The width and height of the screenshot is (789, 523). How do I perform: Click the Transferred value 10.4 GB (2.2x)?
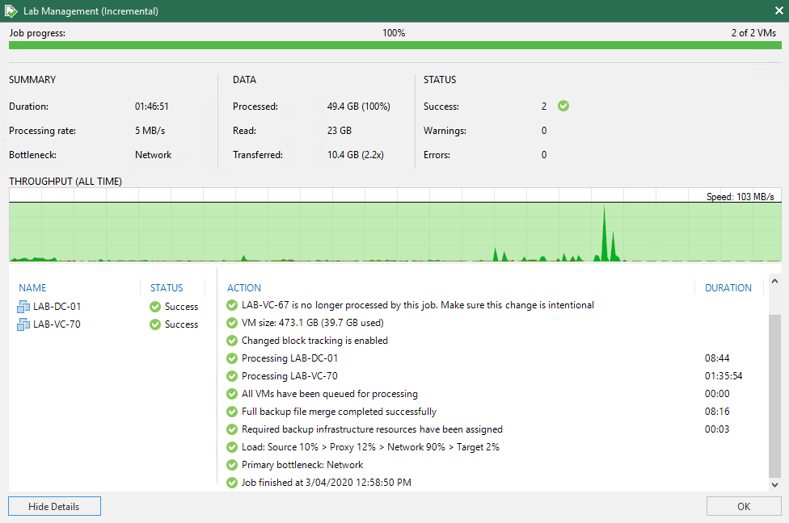pyautogui.click(x=356, y=155)
